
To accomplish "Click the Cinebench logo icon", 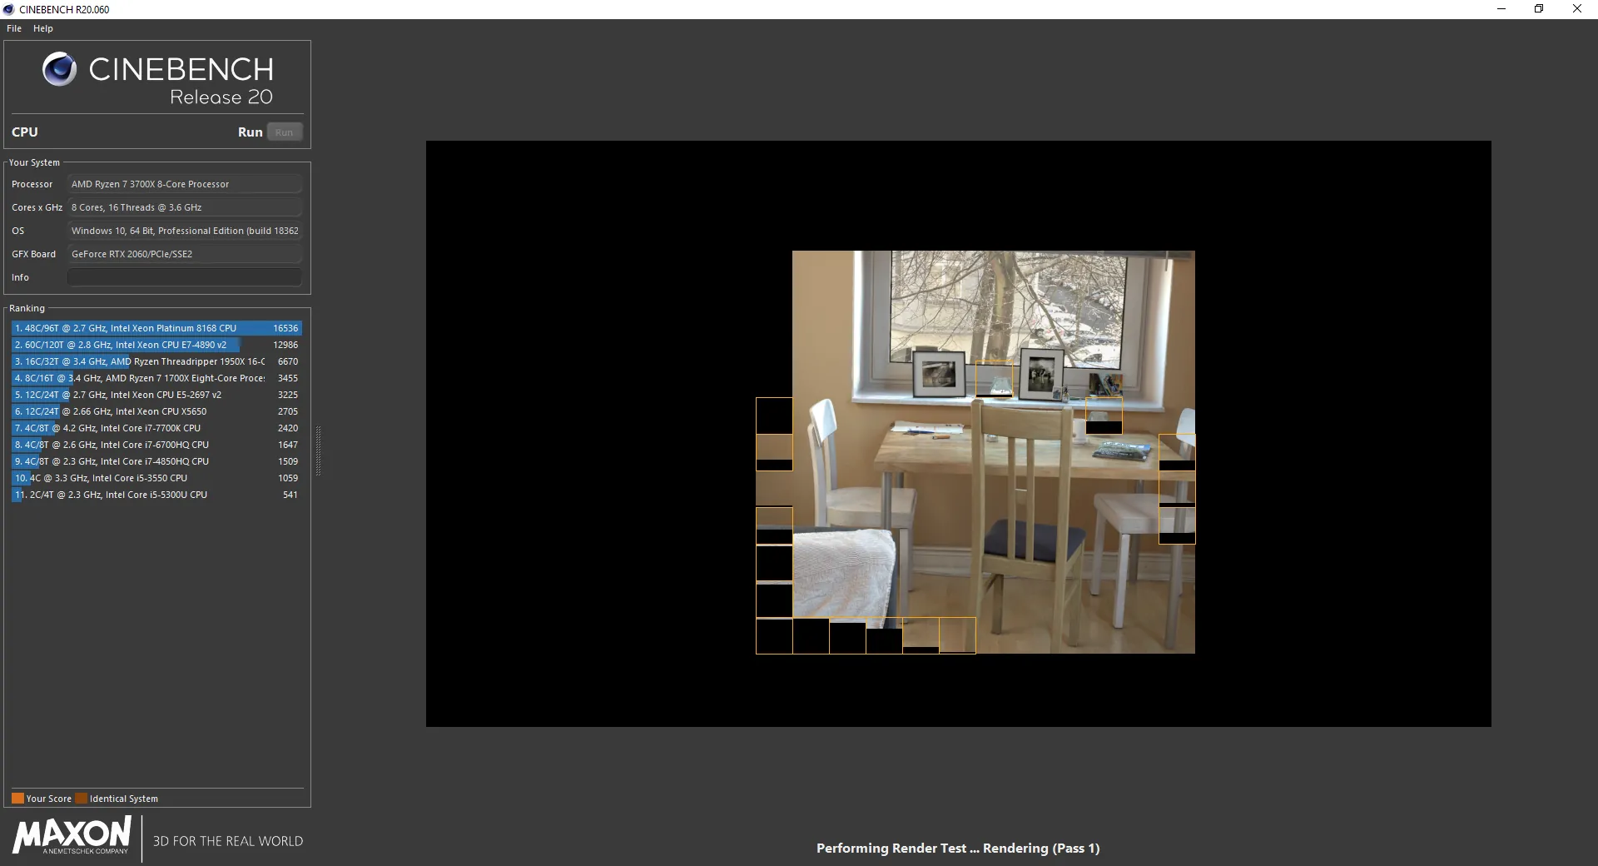I will coord(59,69).
